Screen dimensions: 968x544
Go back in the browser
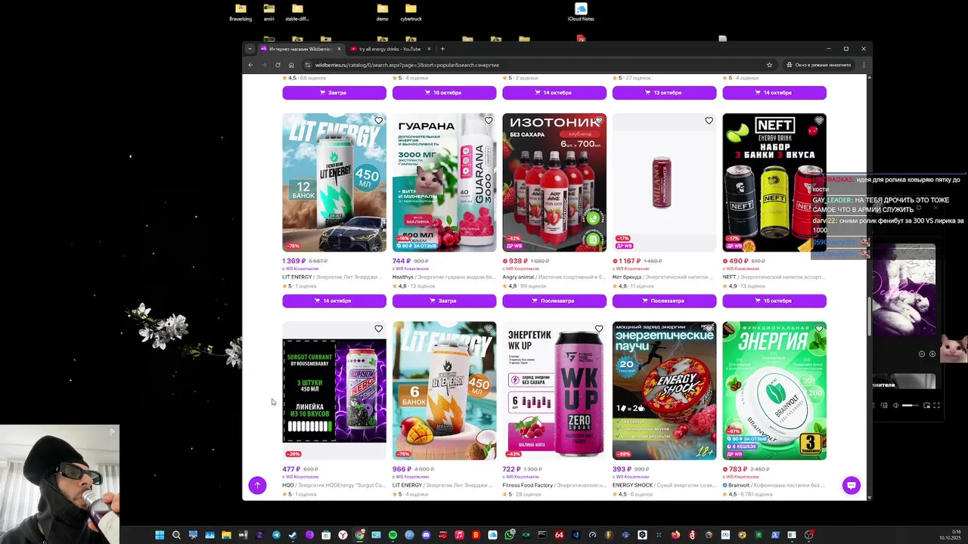(250, 65)
